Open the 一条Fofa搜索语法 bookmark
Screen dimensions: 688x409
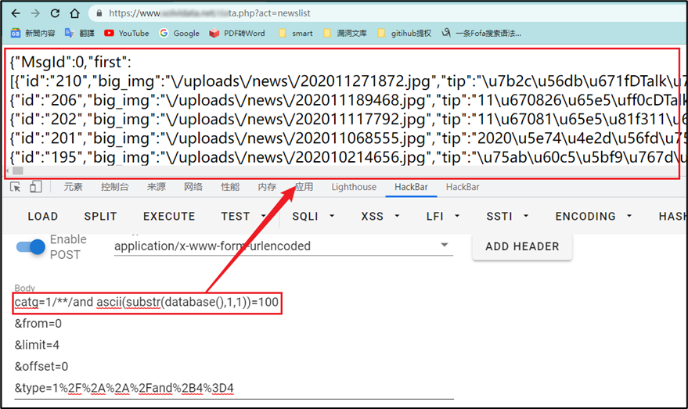[481, 33]
